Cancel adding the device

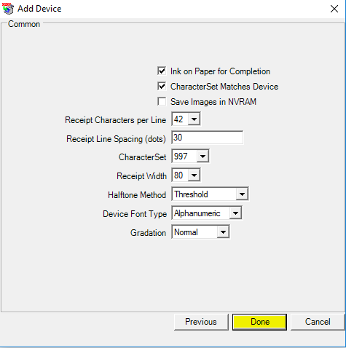318,322
